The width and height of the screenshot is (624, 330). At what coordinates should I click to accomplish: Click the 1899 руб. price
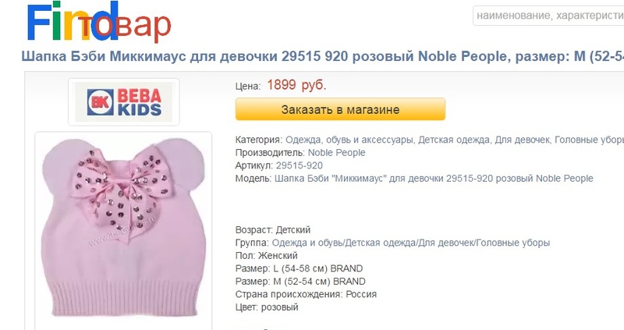click(x=296, y=85)
